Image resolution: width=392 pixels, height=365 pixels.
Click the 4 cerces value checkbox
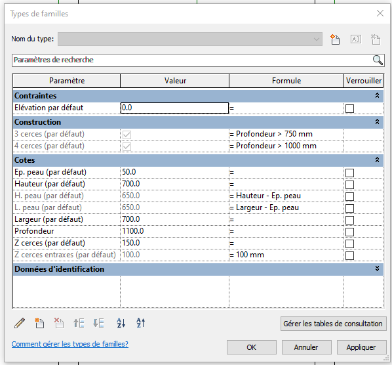coord(127,146)
